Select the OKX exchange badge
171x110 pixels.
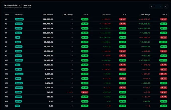coord(18,37)
